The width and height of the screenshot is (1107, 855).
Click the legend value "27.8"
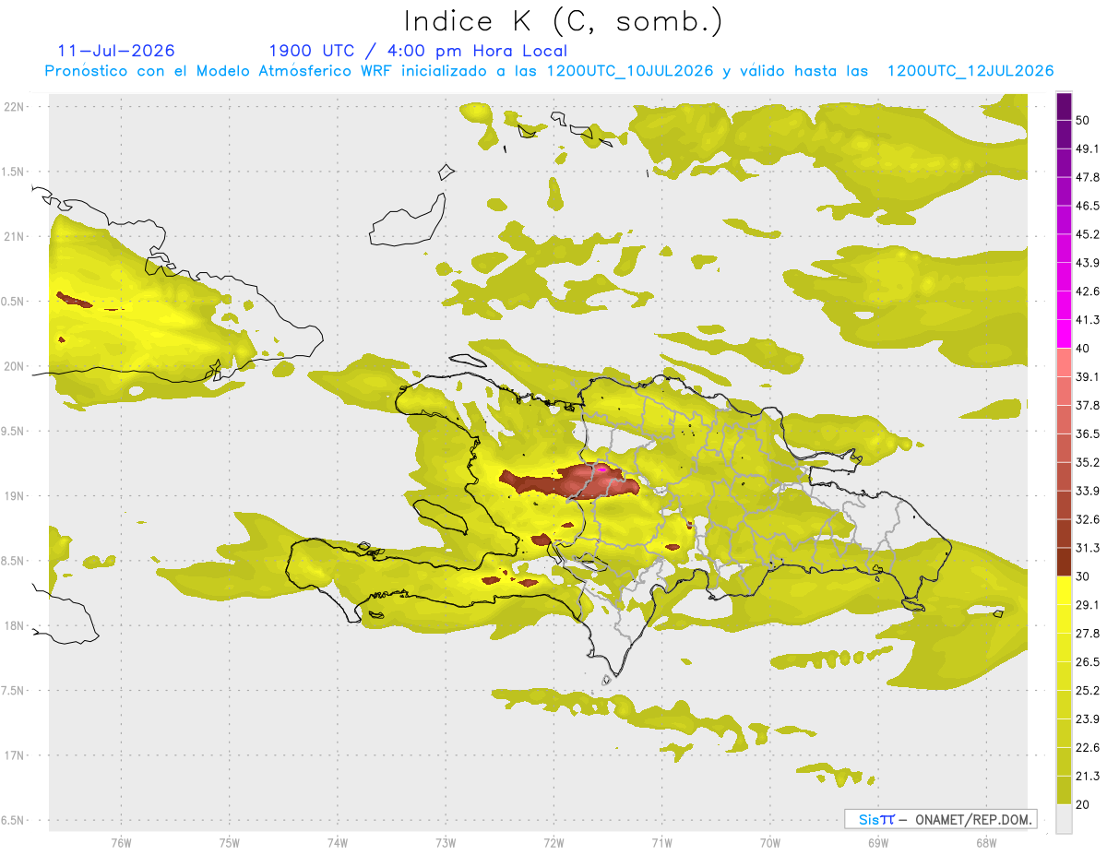[x=1089, y=633]
